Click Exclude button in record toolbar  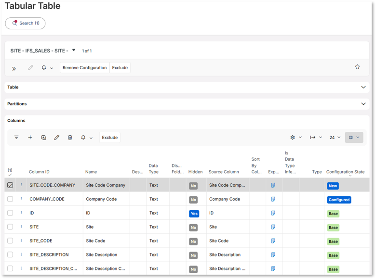[120, 68]
